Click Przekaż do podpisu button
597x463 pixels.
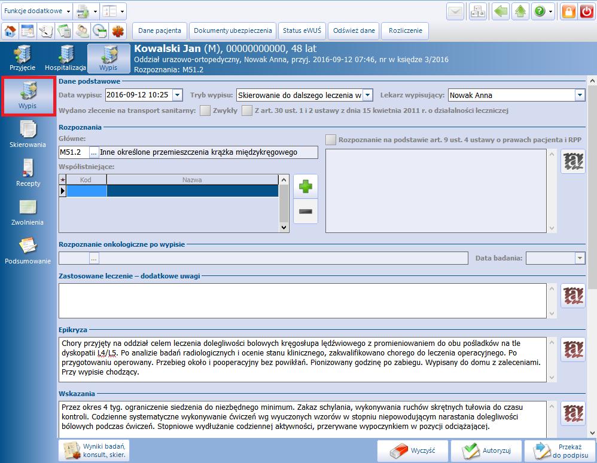(x=560, y=451)
